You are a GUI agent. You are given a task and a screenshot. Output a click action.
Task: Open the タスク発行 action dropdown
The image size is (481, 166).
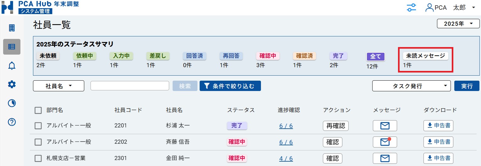(x=411, y=86)
